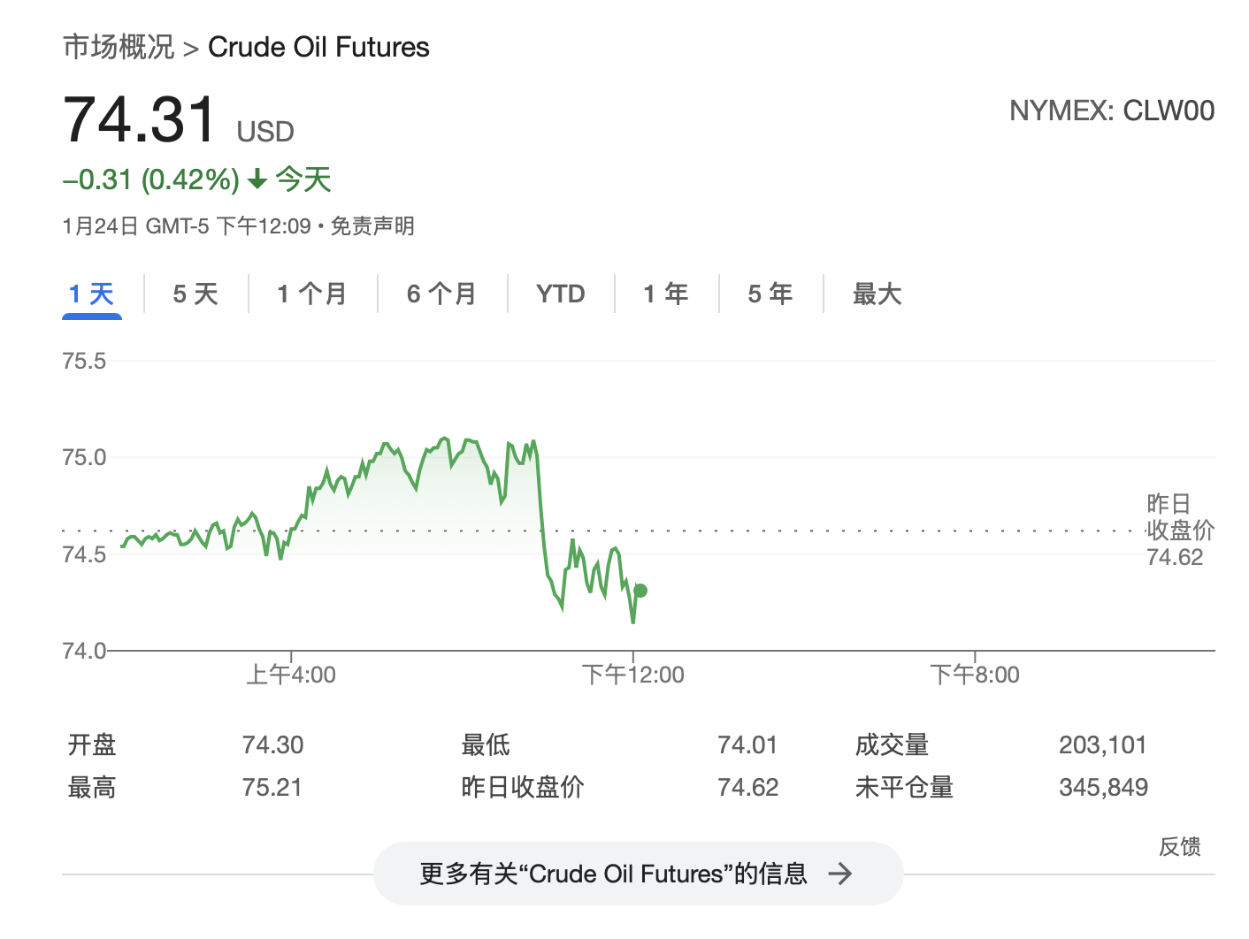Select the 最大 maximum range tab
The image size is (1249, 939).
(877, 294)
